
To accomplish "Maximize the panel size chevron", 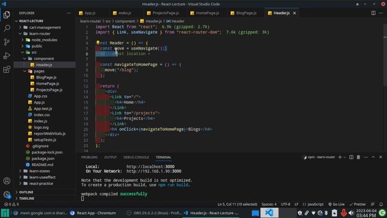I will (373, 157).
